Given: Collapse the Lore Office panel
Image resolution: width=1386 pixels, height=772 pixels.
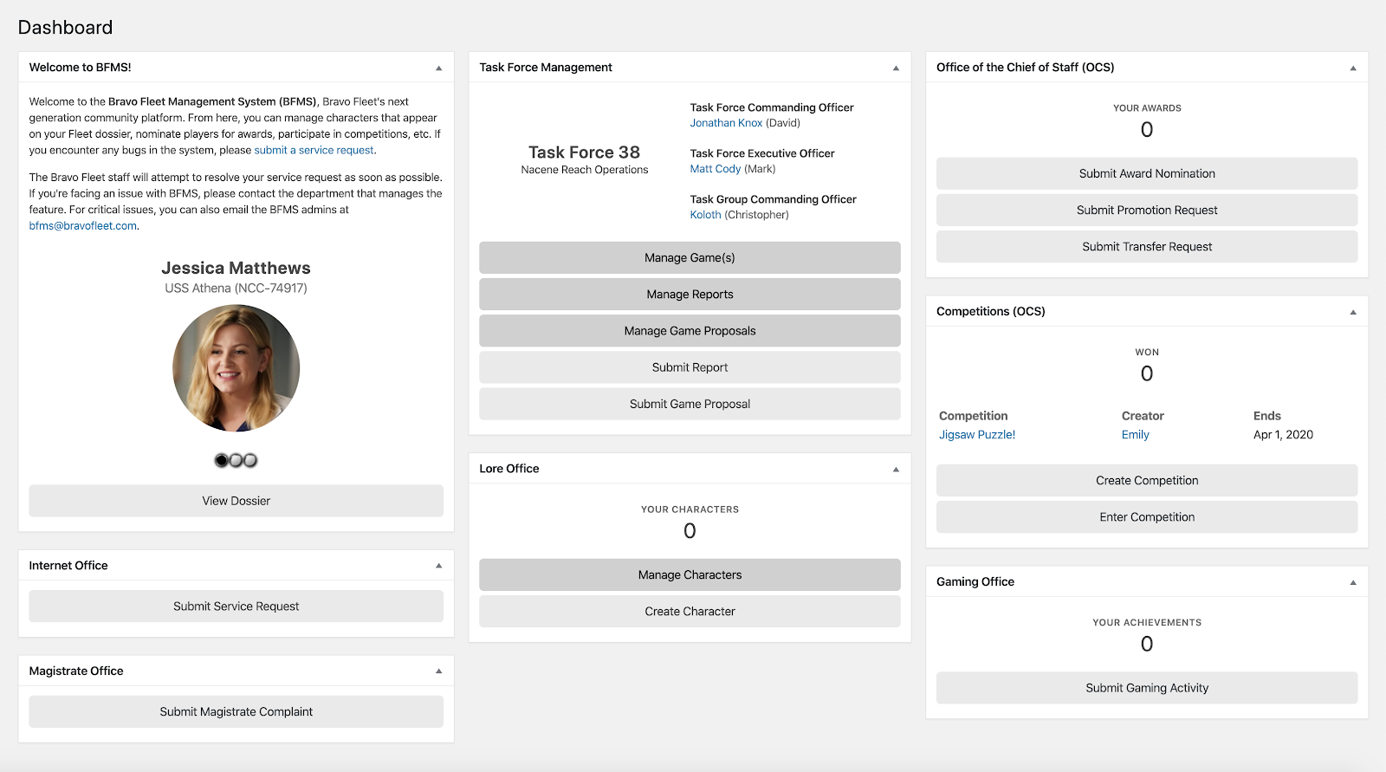Looking at the screenshot, I should (896, 469).
